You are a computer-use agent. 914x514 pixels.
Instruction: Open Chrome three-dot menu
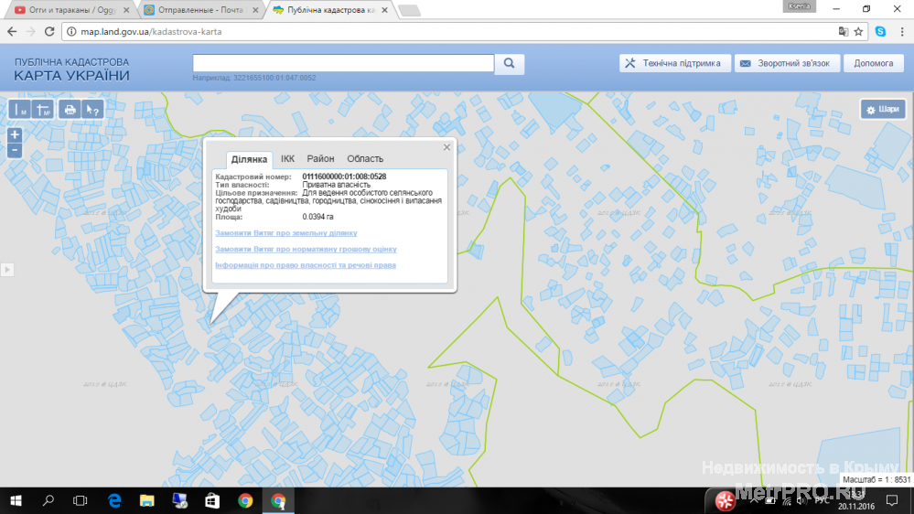tap(902, 31)
